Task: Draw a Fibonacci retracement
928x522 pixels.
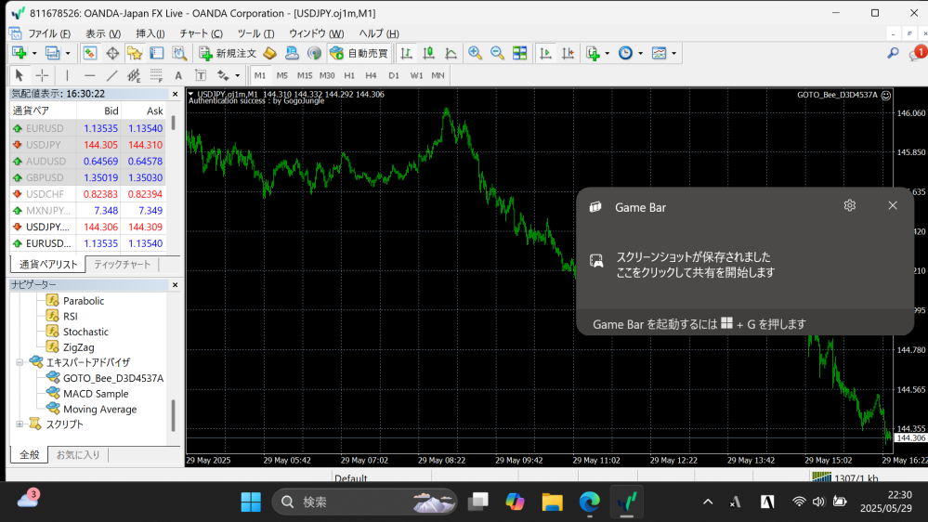Action: click(x=156, y=75)
